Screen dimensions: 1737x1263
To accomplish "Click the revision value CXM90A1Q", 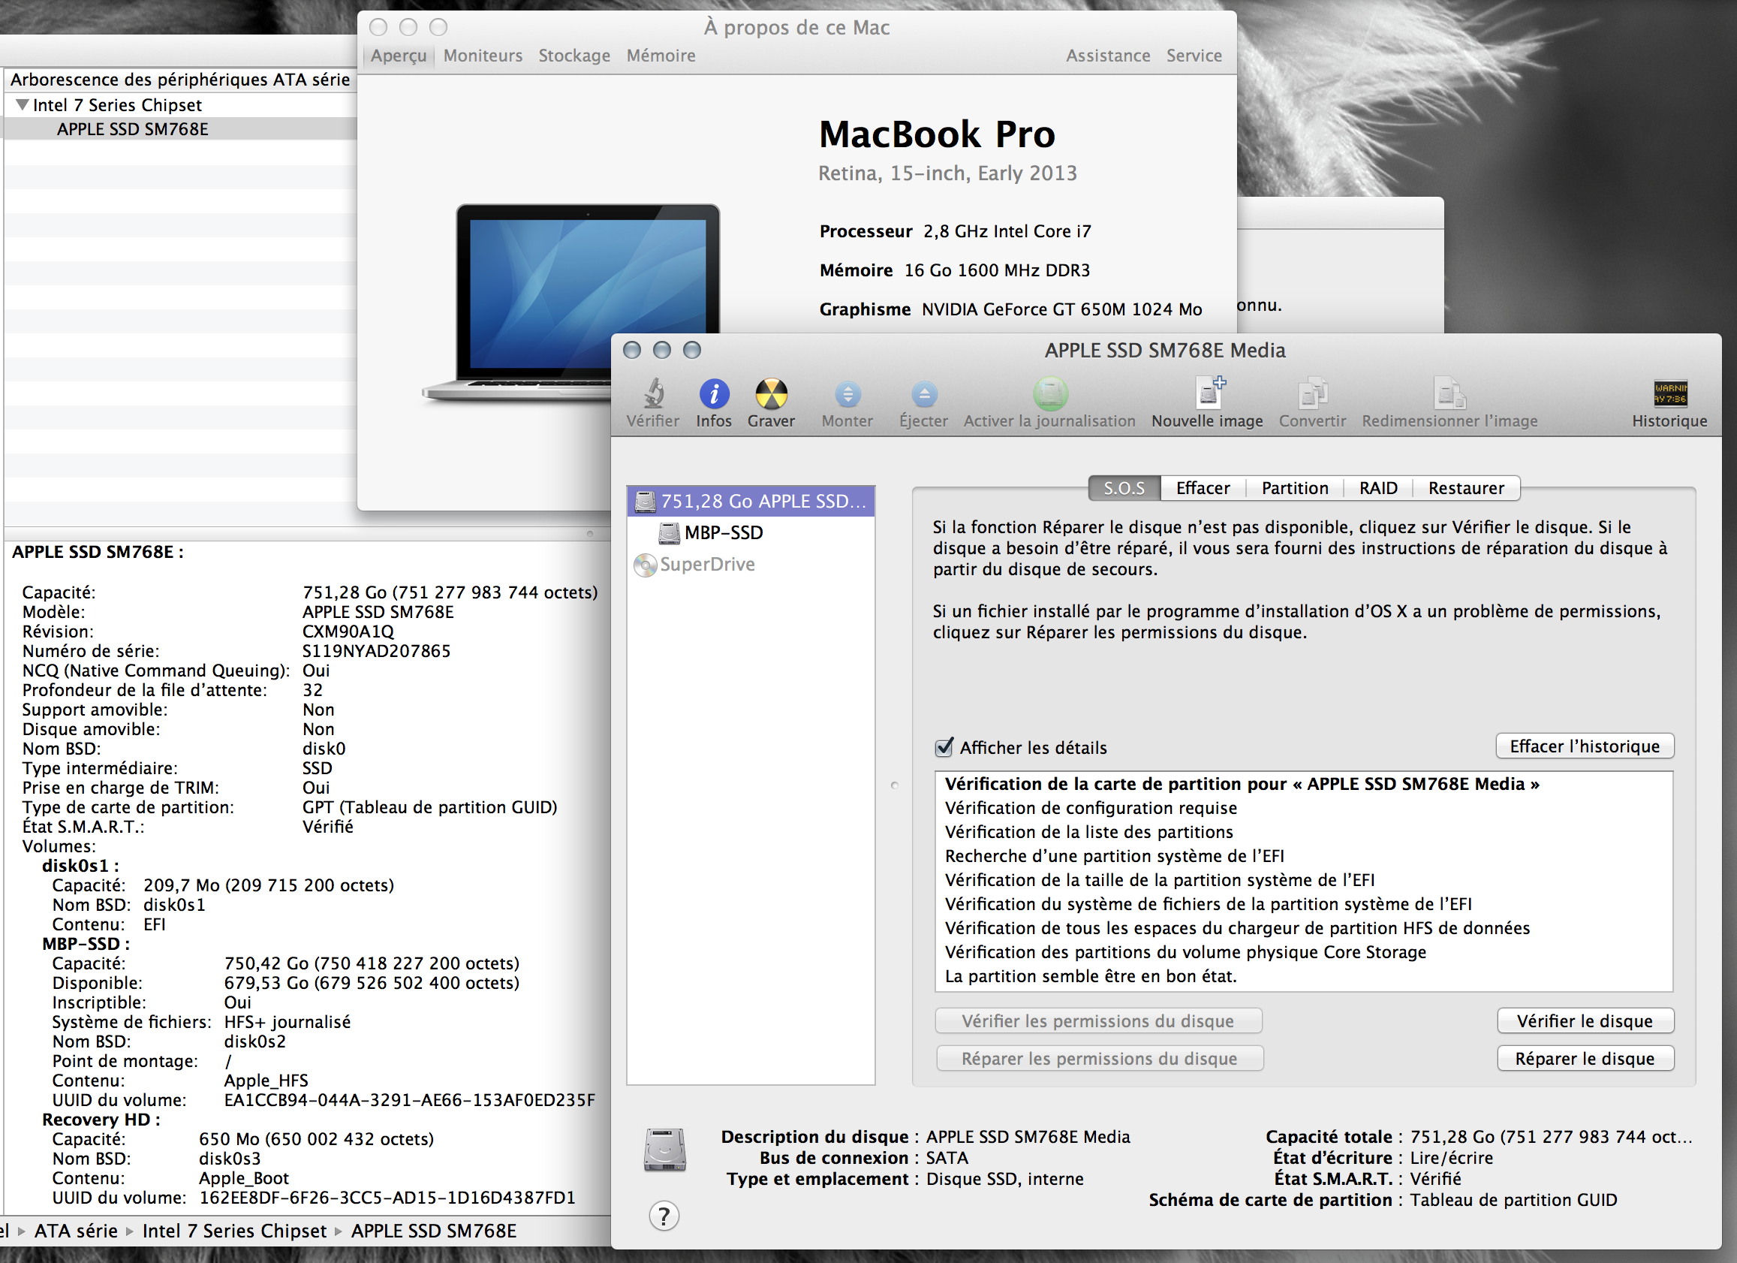I will tap(348, 632).
